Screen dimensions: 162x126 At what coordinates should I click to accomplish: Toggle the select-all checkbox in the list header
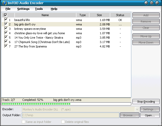(x=6, y=15)
